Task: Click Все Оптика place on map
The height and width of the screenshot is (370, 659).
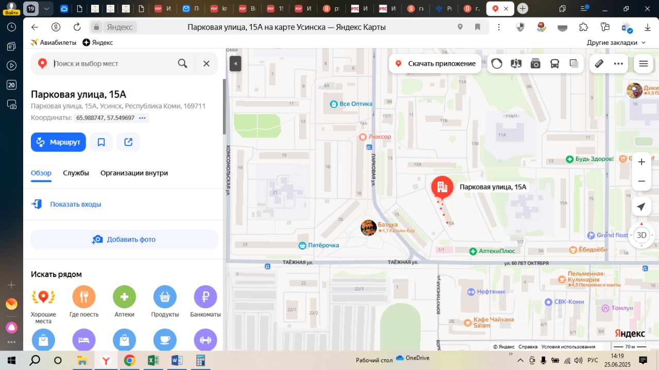Action: (x=351, y=104)
